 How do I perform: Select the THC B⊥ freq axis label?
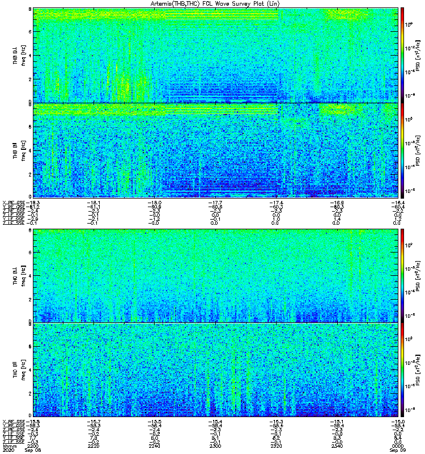pyautogui.click(x=19, y=275)
